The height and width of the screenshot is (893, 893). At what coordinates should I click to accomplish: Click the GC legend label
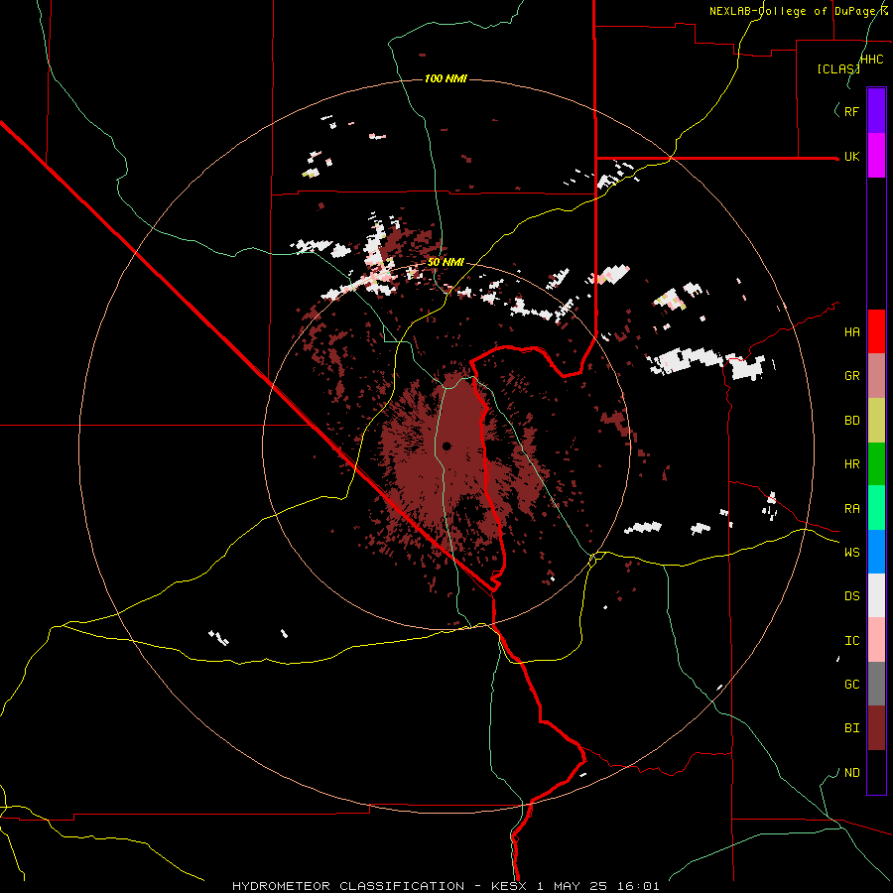[851, 685]
